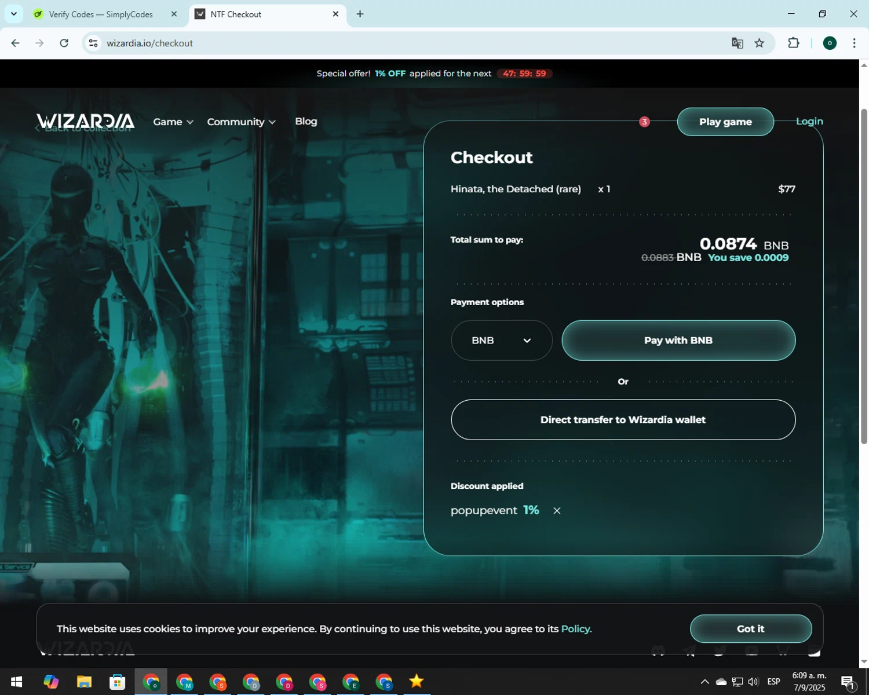Click the Checkout heading

[491, 158]
